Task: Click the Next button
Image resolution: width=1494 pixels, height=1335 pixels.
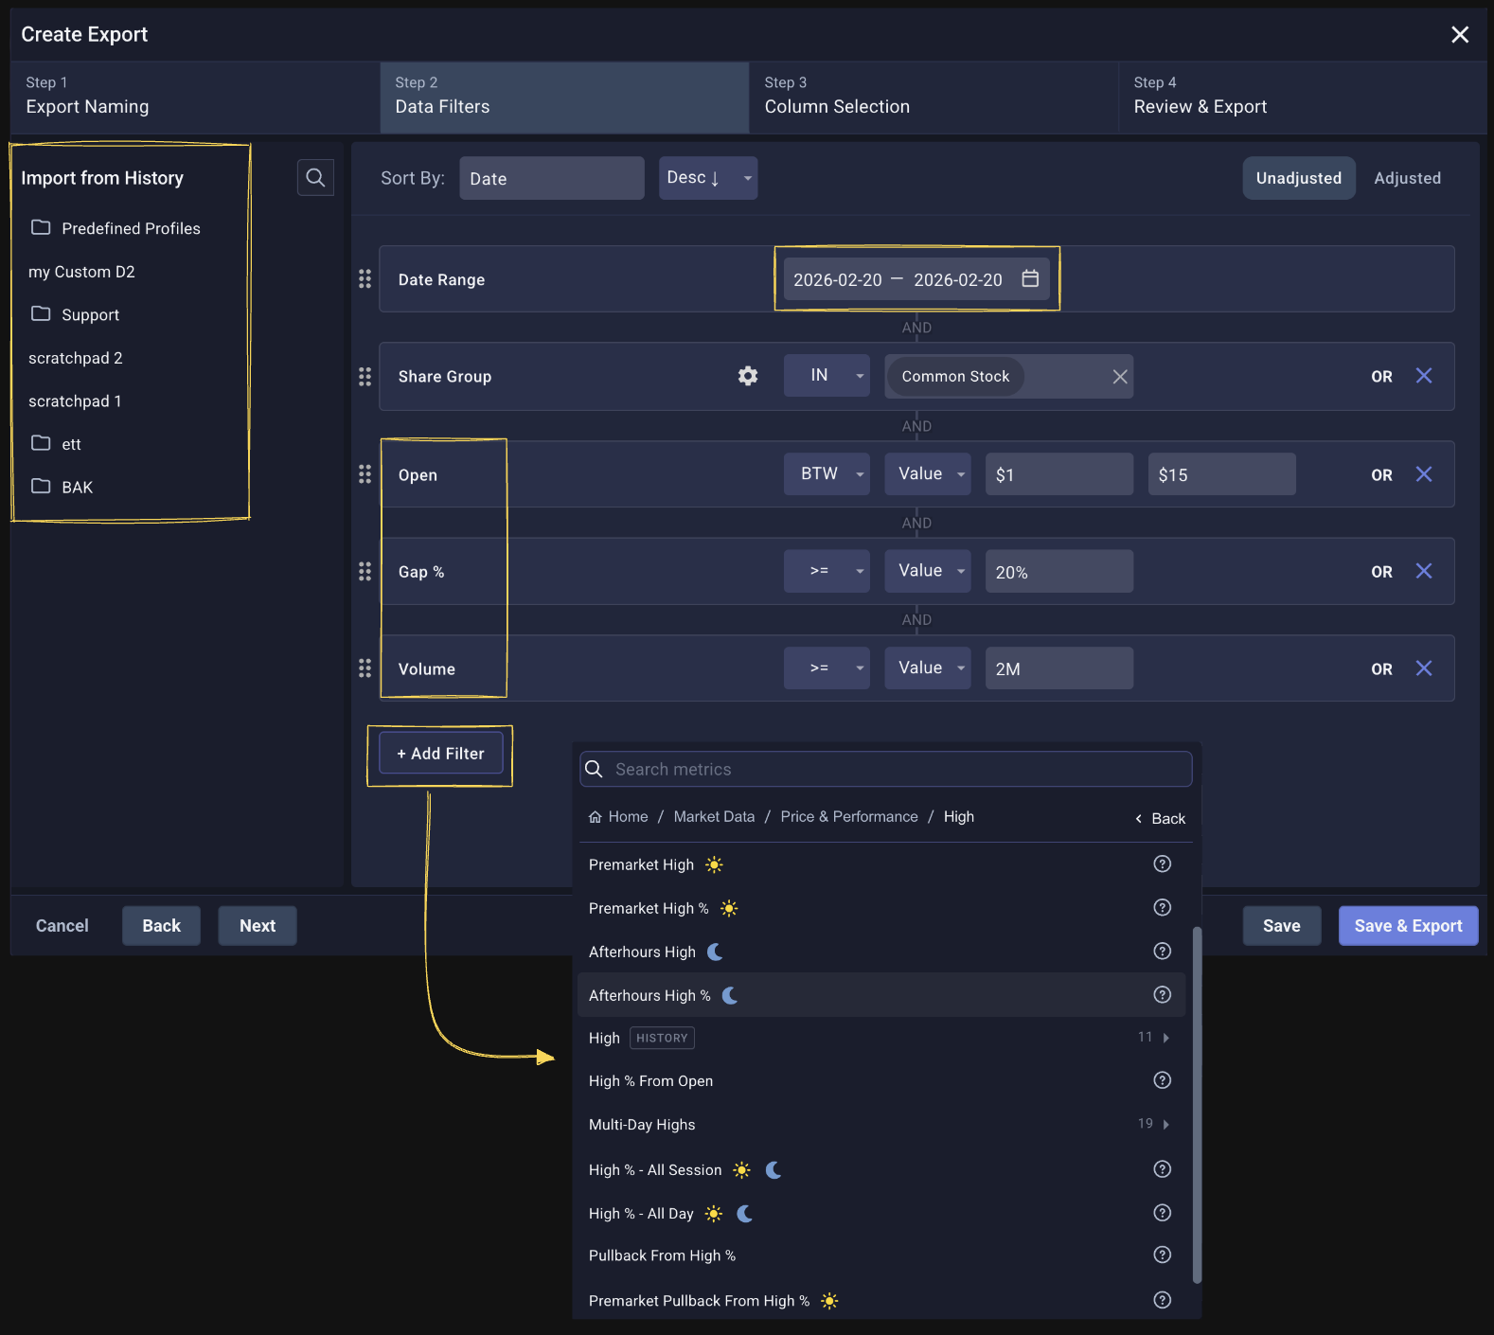Action: 258,925
